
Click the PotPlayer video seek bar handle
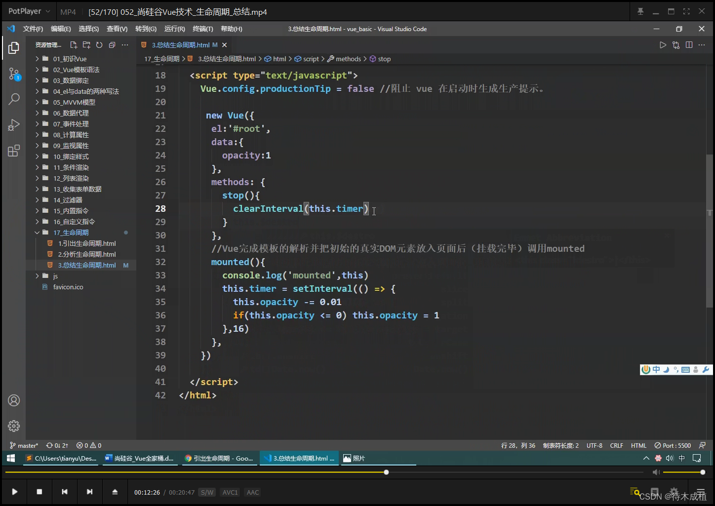pyautogui.click(x=386, y=472)
